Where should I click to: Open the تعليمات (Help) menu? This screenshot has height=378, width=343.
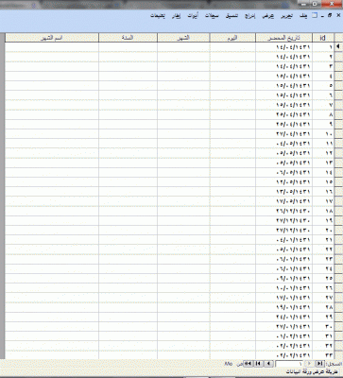(158, 16)
